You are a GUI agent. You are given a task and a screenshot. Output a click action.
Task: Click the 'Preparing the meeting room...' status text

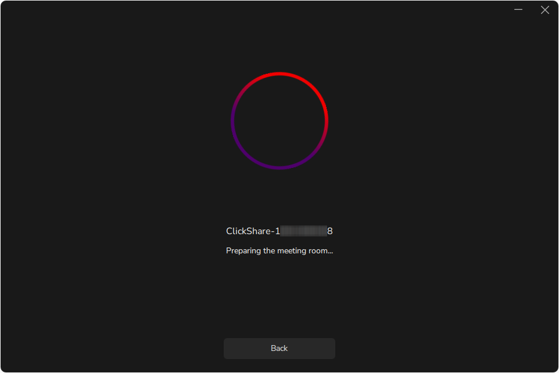[x=279, y=250]
